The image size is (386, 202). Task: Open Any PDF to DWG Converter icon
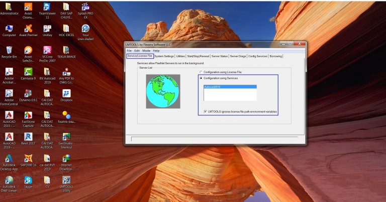66,75
